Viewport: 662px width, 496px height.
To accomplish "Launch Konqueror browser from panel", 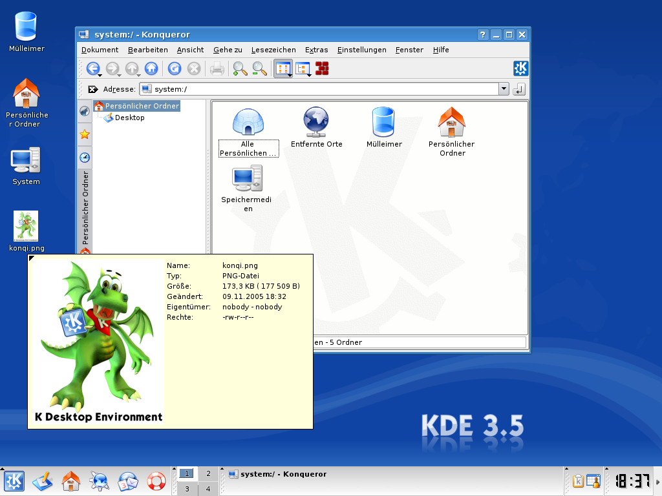I will [99, 480].
